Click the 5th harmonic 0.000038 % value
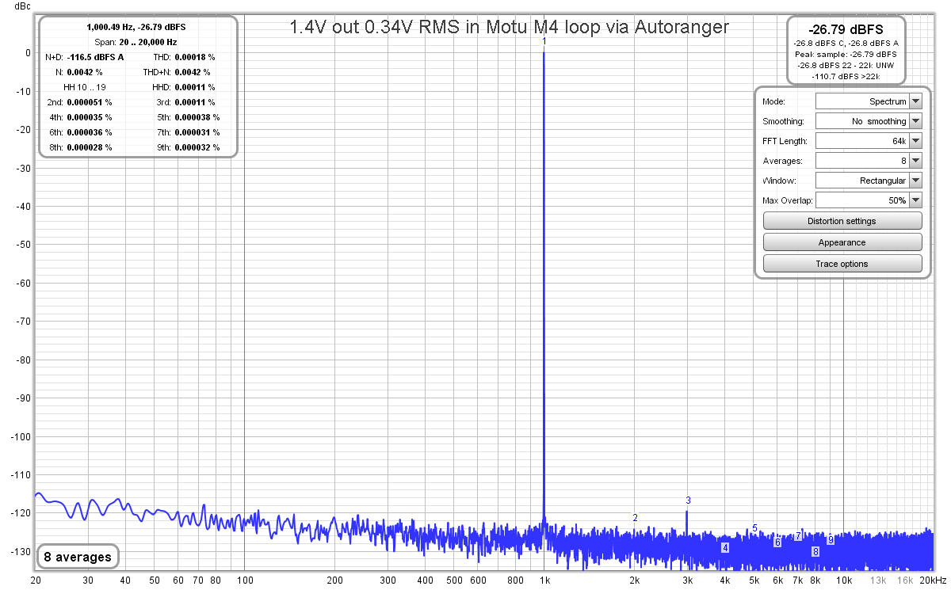 coord(197,117)
